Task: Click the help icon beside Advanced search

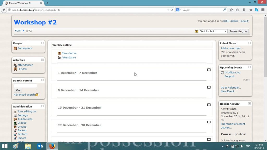Action: 37,95
